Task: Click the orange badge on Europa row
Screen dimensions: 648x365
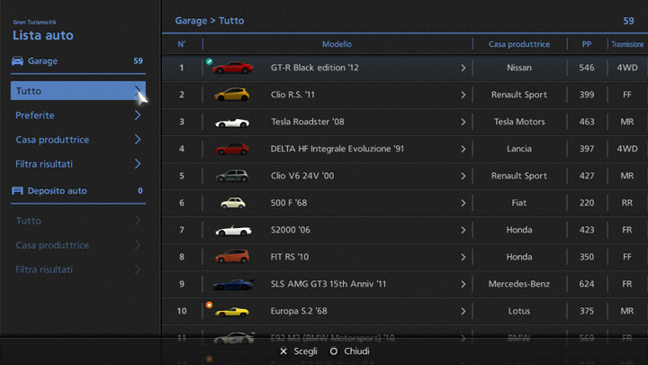Action: click(209, 305)
